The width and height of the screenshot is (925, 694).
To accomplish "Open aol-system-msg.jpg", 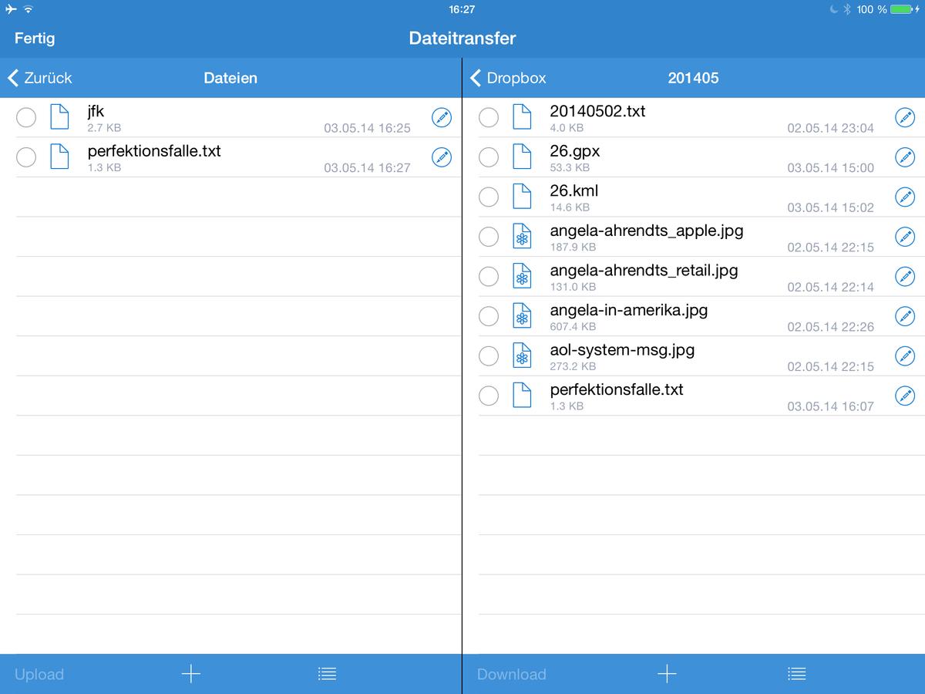I will [x=622, y=349].
